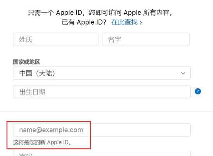Click the 这将是您的新 Apple ID hint text
The height and width of the screenshot is (156, 213).
pyautogui.click(x=42, y=142)
